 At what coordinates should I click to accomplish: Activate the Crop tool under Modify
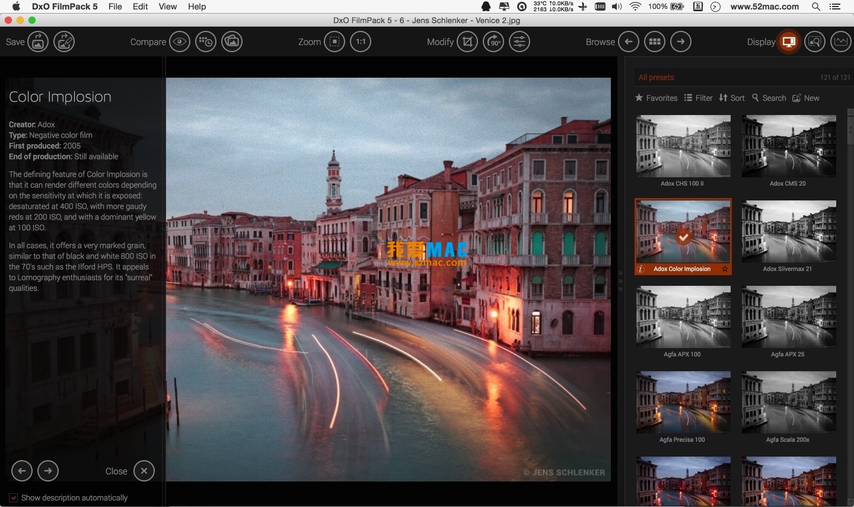[467, 42]
